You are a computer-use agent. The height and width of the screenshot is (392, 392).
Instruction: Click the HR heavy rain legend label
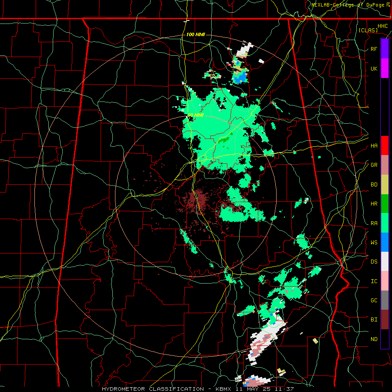374,204
